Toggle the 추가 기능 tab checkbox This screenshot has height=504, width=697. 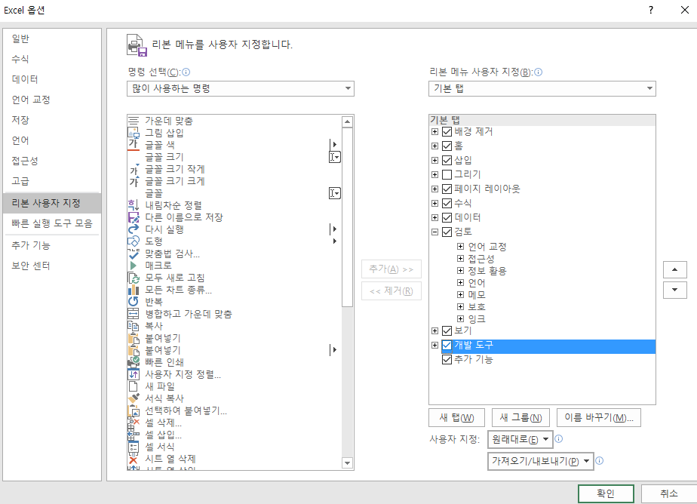(447, 359)
